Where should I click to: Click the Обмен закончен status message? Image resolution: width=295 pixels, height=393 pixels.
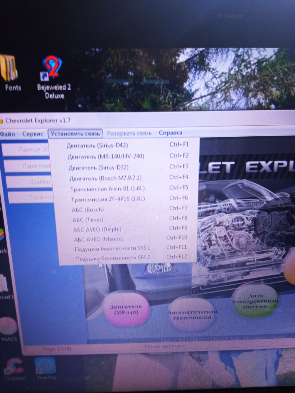point(163,346)
